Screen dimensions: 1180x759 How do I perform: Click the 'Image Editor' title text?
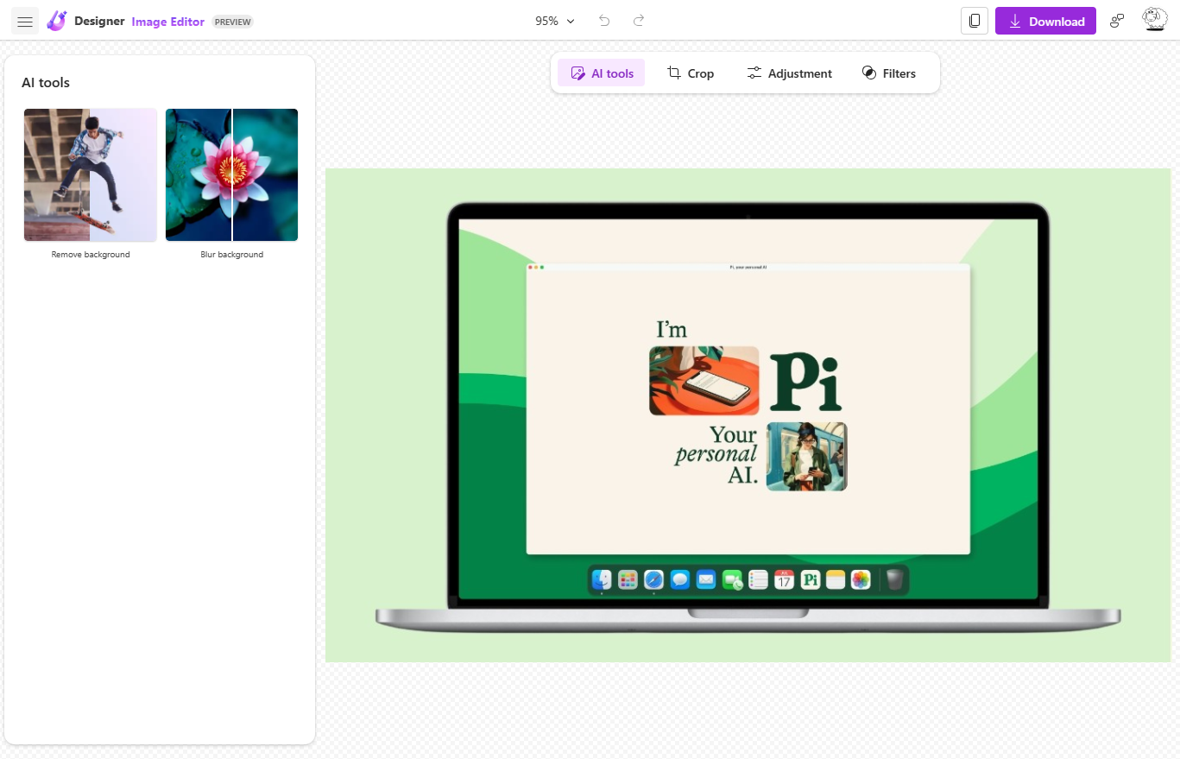(x=167, y=22)
